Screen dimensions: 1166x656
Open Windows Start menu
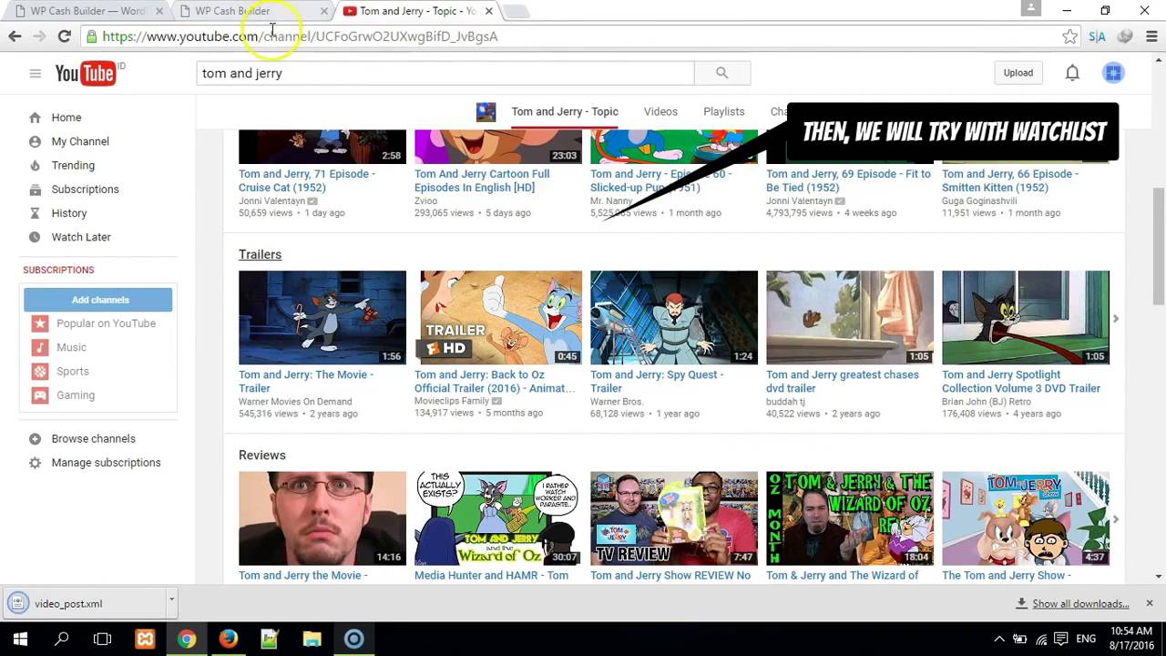pos(20,639)
